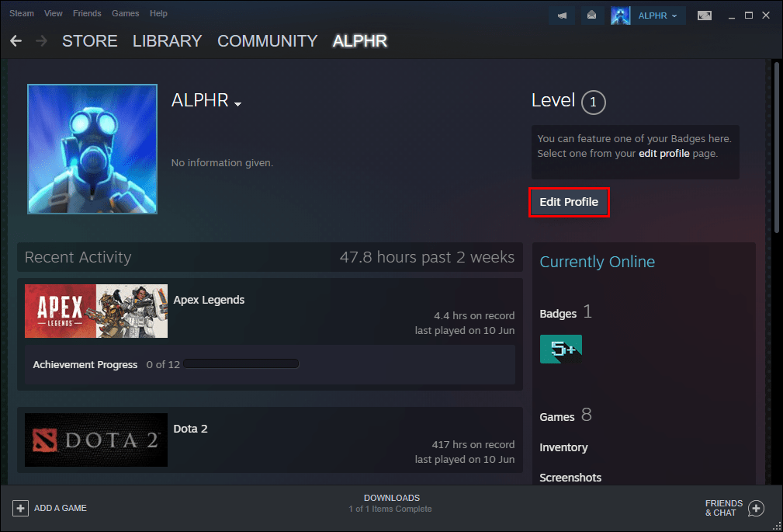Viewport: 783px width, 532px height.
Task: Open announcements via the megaphone icon
Action: coord(562,15)
